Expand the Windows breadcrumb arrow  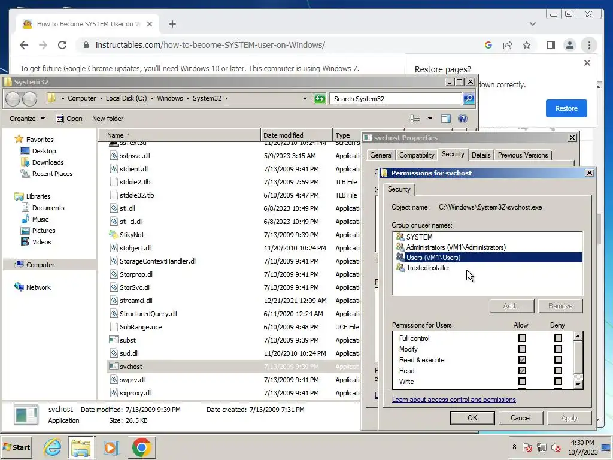tap(188, 99)
